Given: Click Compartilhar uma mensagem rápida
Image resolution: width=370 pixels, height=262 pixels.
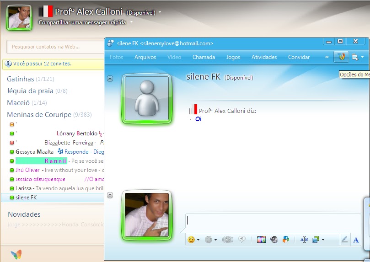Looking at the screenshot, I should 82,22.
